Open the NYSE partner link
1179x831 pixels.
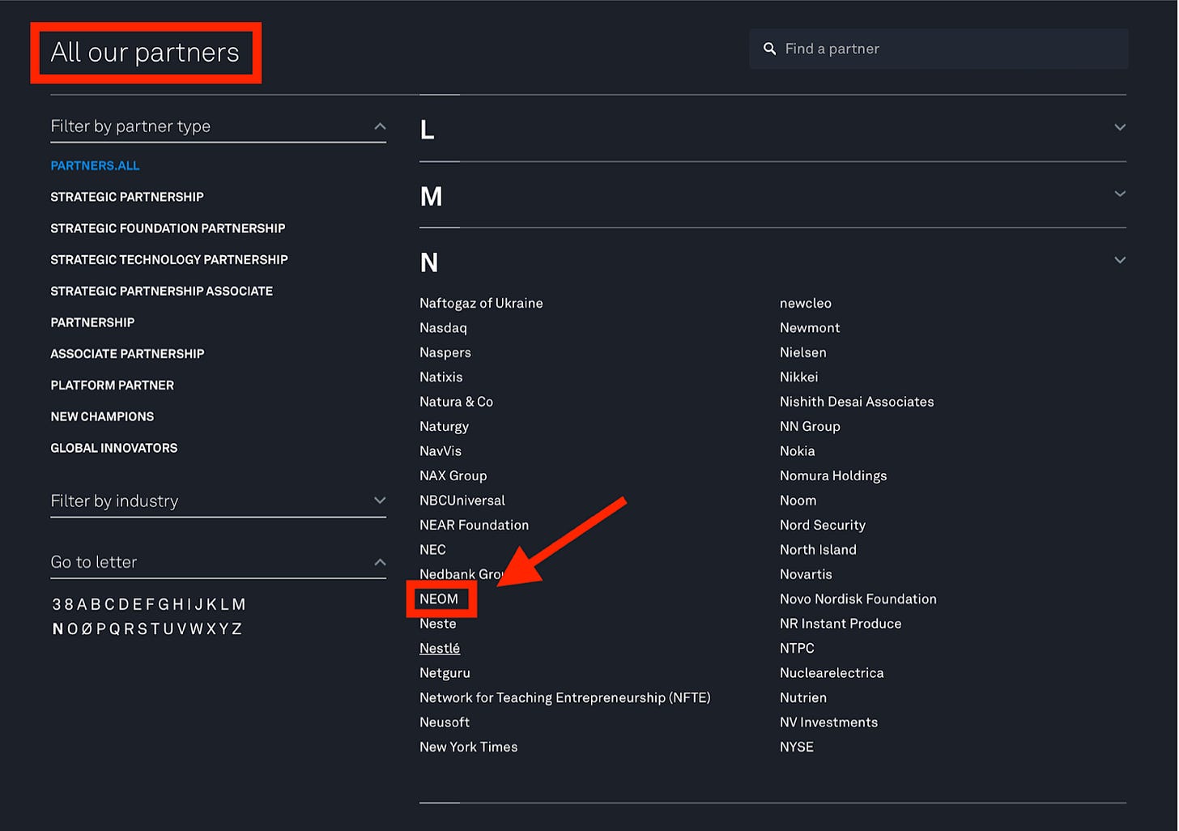click(797, 747)
